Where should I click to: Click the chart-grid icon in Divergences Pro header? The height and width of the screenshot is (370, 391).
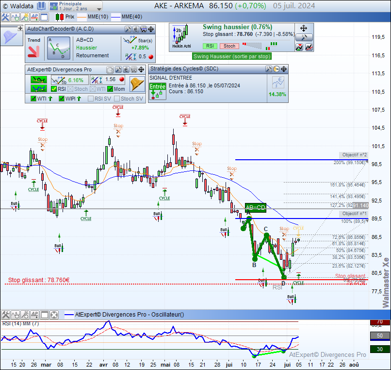tap(134, 69)
